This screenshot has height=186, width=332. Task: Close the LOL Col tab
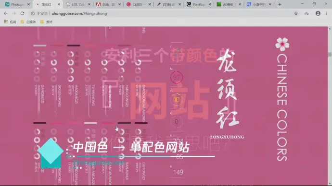coord(89,4)
